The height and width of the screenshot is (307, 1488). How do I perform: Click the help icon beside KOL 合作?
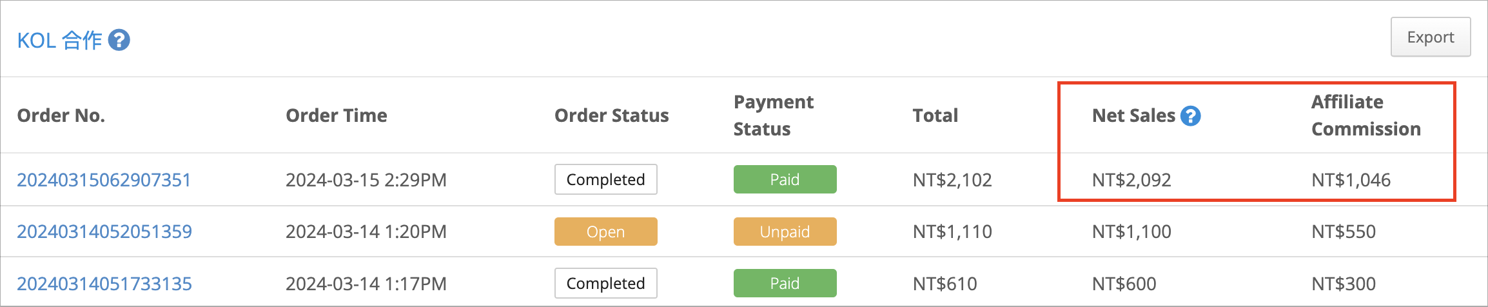tap(119, 40)
